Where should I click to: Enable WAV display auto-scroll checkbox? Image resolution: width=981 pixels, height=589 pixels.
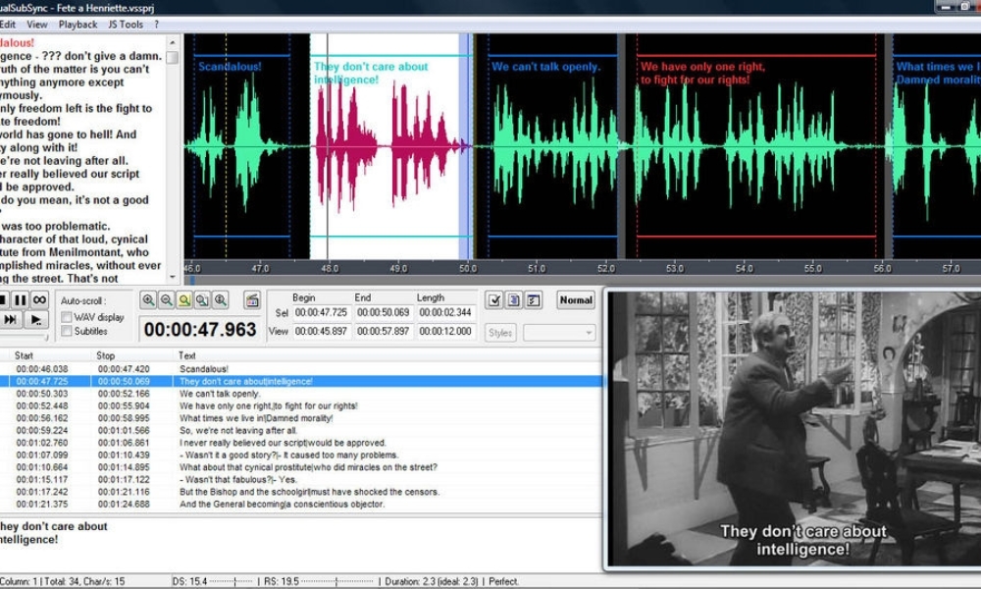[x=67, y=317]
